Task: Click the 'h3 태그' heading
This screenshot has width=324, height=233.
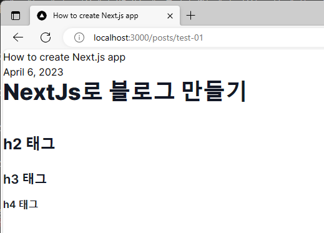Action: tap(25, 179)
